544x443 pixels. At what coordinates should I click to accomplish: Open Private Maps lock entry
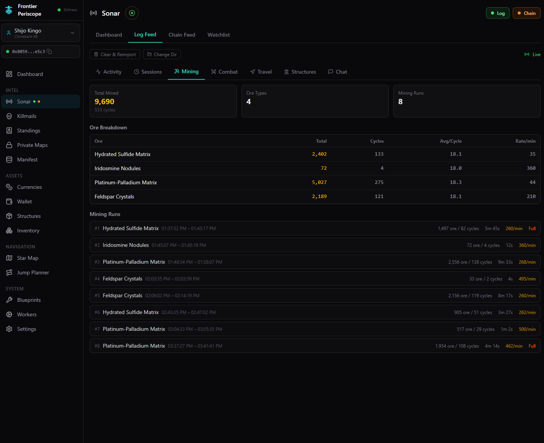pos(41,145)
